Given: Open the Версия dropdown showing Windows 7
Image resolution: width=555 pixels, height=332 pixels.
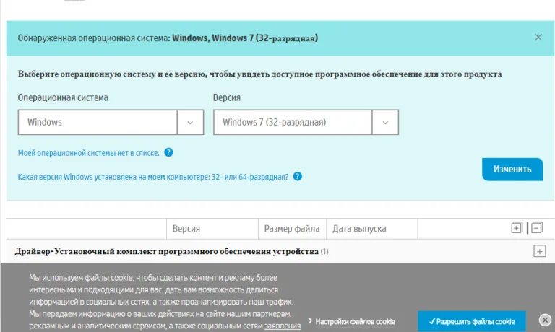Looking at the screenshot, I should pyautogui.click(x=306, y=122).
